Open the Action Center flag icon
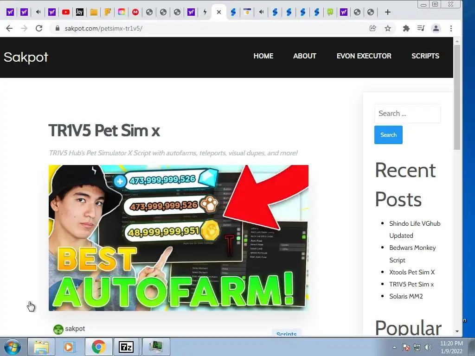Viewport: 475px width, 356px height. coord(406,347)
